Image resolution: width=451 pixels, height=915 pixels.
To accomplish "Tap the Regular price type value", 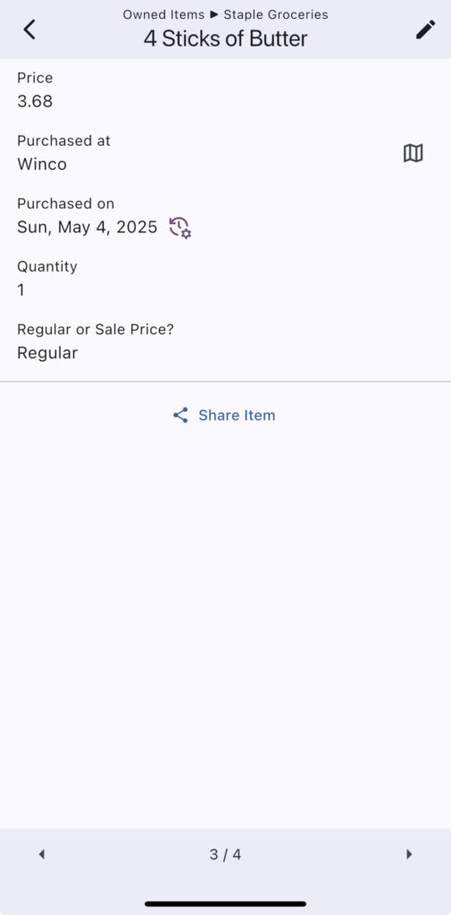I will [x=47, y=353].
